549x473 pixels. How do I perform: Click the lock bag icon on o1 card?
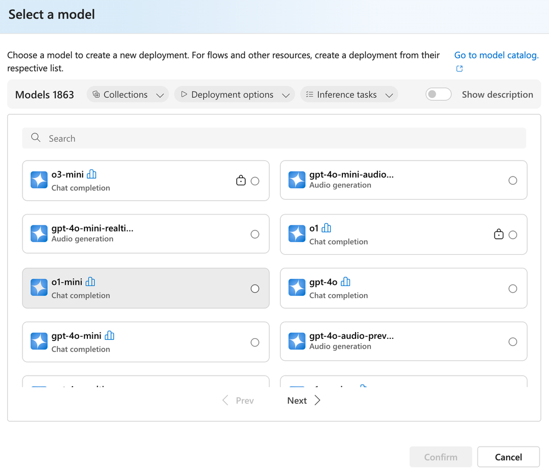point(498,235)
